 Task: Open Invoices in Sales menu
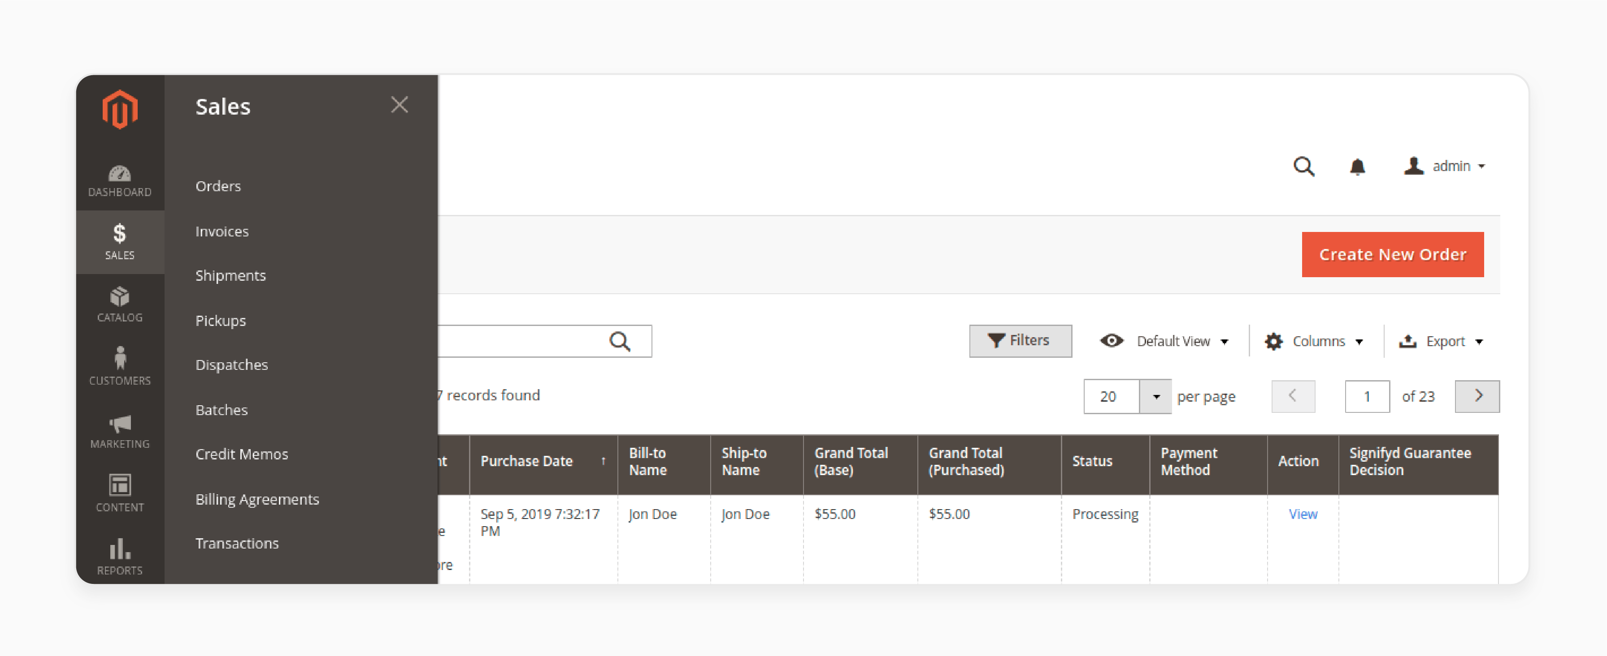tap(222, 231)
